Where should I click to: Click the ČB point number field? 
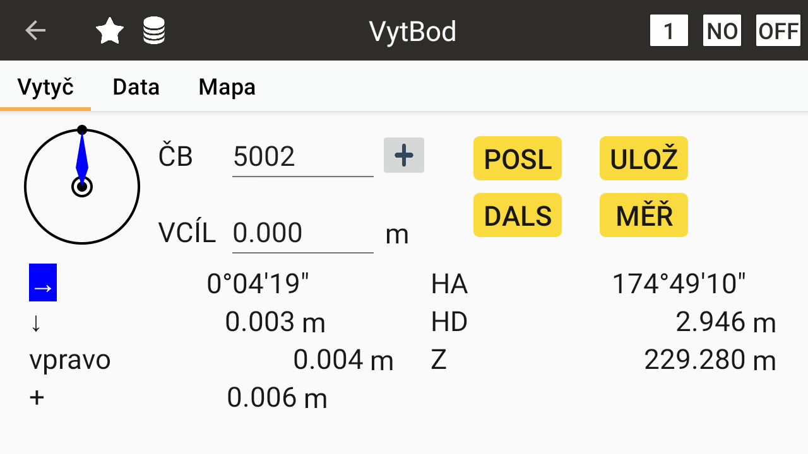click(x=302, y=156)
